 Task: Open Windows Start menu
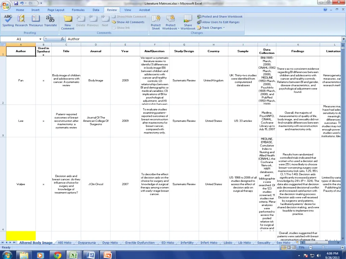coord(7,255)
